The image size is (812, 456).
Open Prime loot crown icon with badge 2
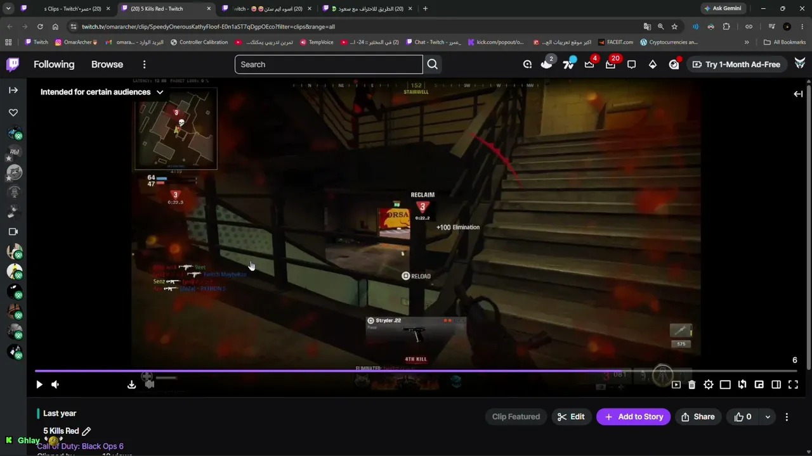(x=547, y=64)
